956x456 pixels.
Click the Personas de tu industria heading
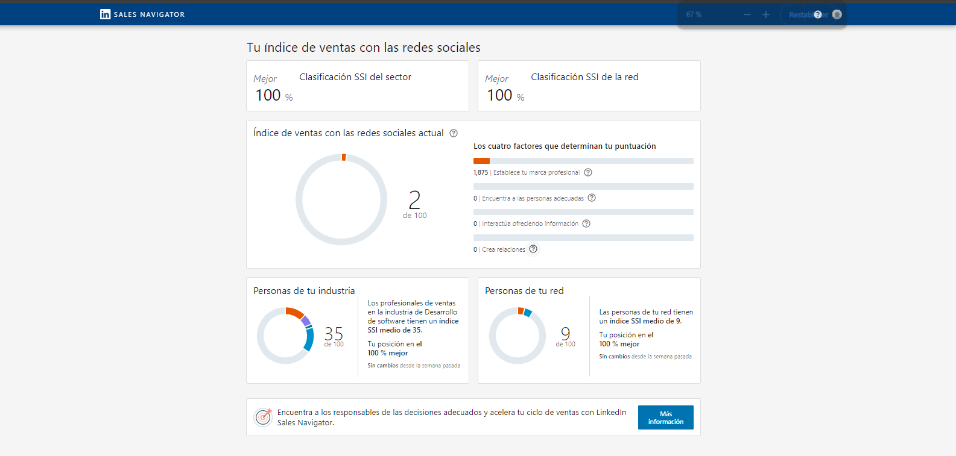304,291
